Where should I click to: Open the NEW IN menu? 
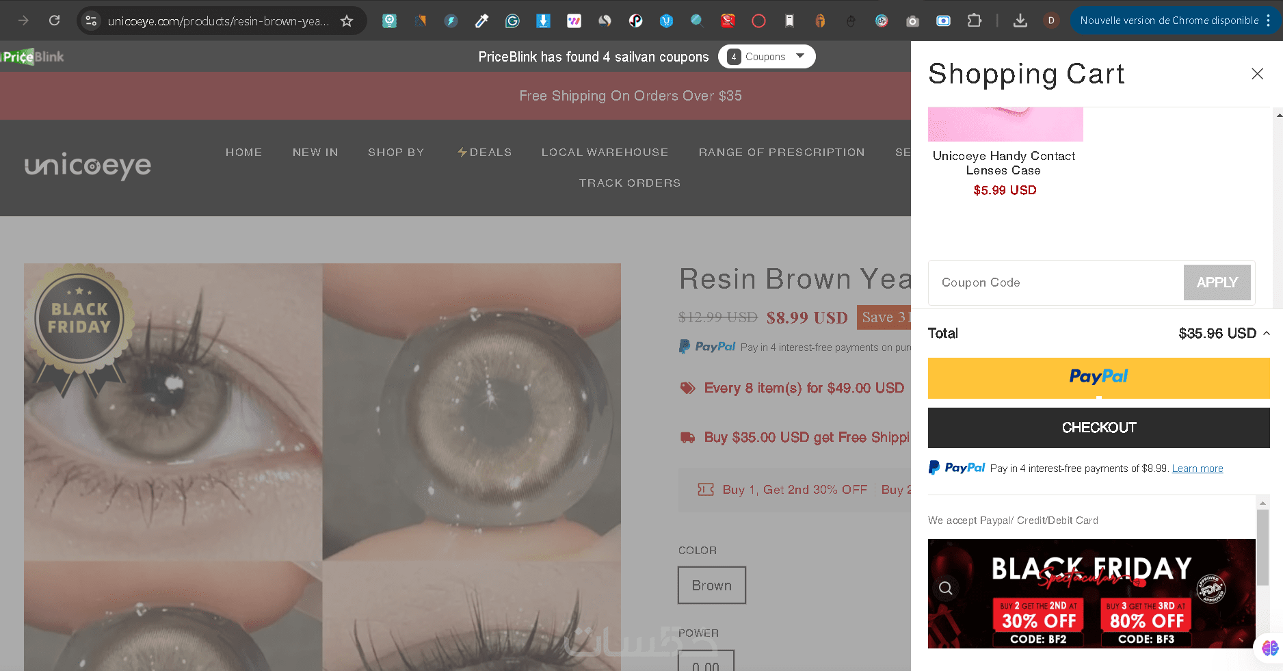pos(315,153)
